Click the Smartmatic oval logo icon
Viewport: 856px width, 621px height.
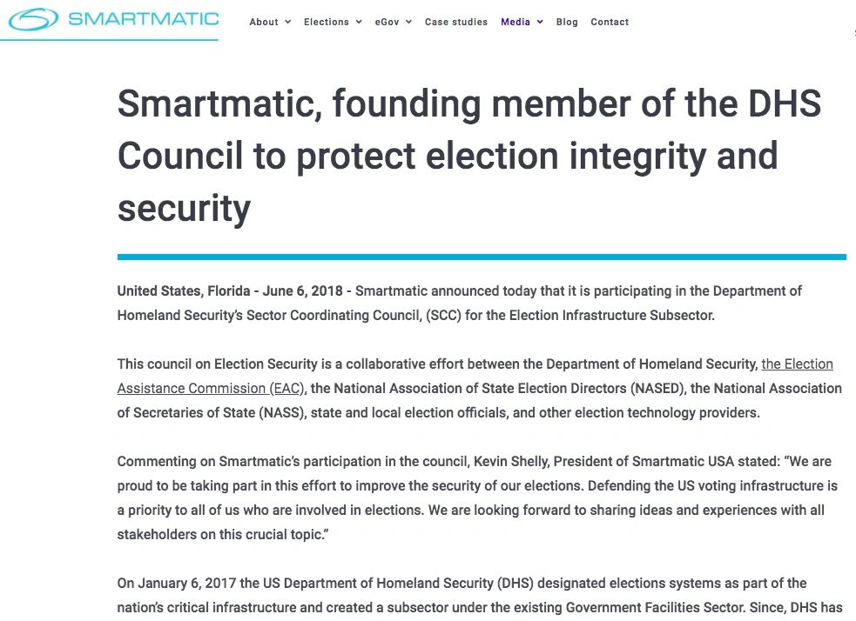tap(34, 20)
